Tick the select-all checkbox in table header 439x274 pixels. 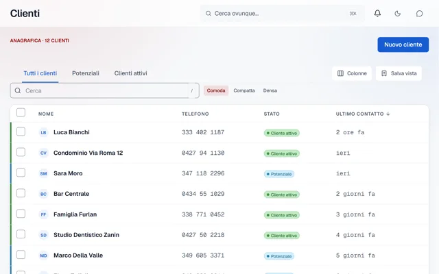coord(21,112)
